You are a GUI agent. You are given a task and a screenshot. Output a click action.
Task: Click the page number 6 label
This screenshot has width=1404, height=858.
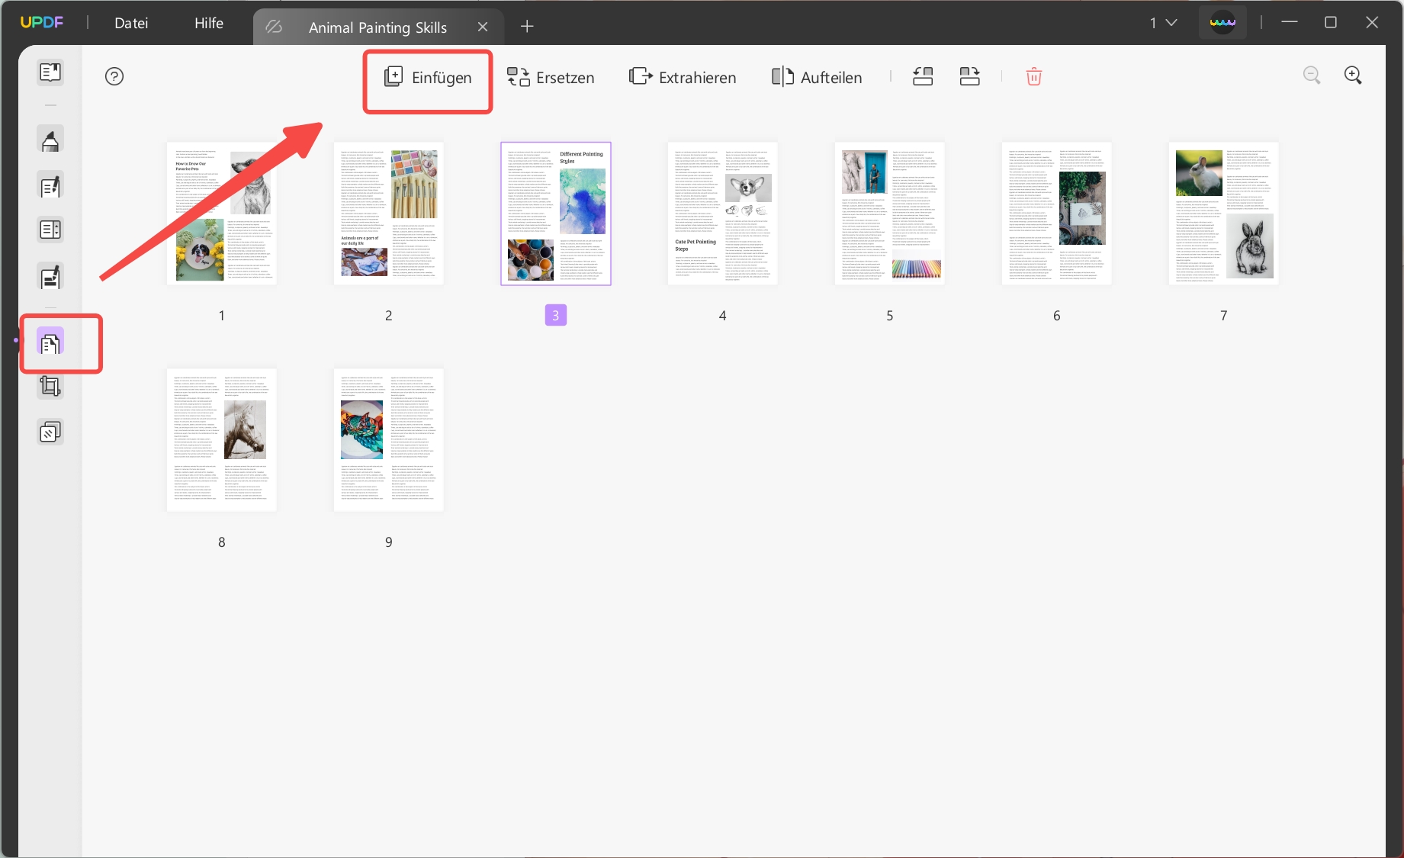pos(1057,315)
